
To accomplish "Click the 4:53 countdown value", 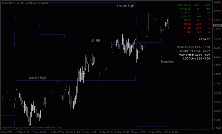I will [188, 32].
